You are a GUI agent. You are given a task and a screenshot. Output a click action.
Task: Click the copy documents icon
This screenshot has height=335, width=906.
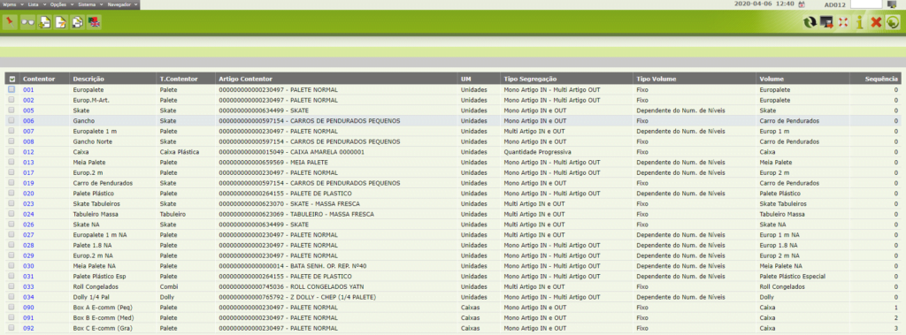coord(77,22)
